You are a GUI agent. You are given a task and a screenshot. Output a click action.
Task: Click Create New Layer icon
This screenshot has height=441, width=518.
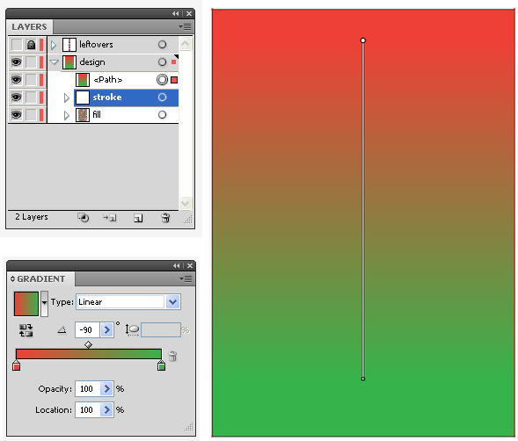[x=138, y=218]
